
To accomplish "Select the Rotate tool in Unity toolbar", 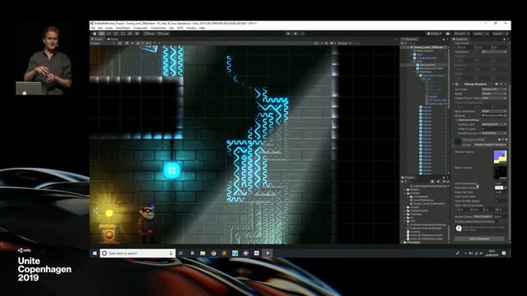I will pyautogui.click(x=109, y=34).
